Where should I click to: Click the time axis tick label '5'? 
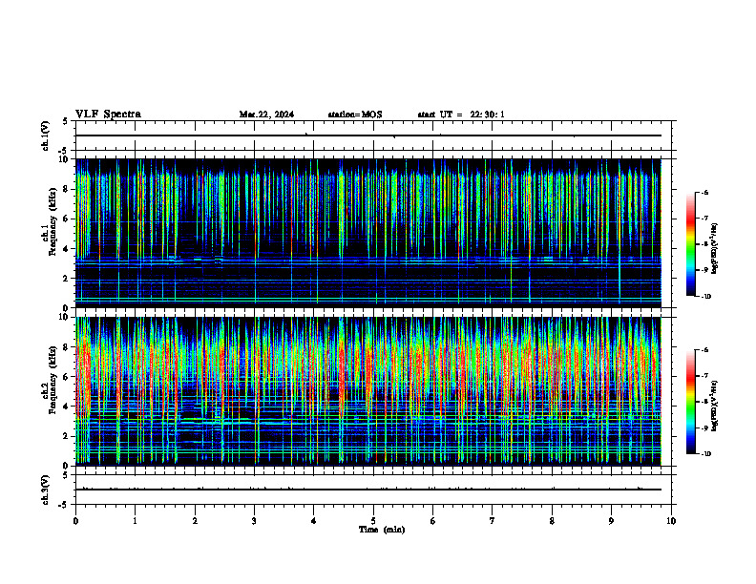click(x=373, y=521)
